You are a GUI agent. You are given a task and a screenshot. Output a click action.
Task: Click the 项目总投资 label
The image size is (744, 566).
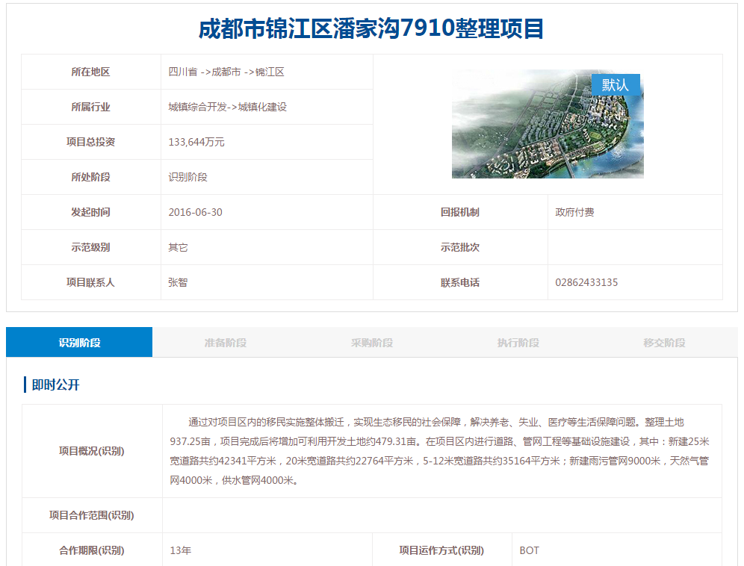[90, 143]
